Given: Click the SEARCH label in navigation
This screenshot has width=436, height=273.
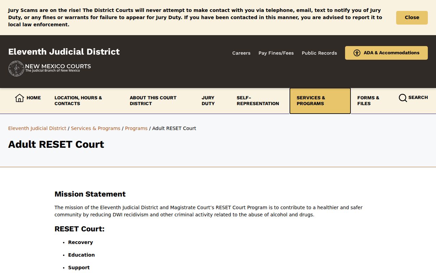Looking at the screenshot, I should coord(418,98).
